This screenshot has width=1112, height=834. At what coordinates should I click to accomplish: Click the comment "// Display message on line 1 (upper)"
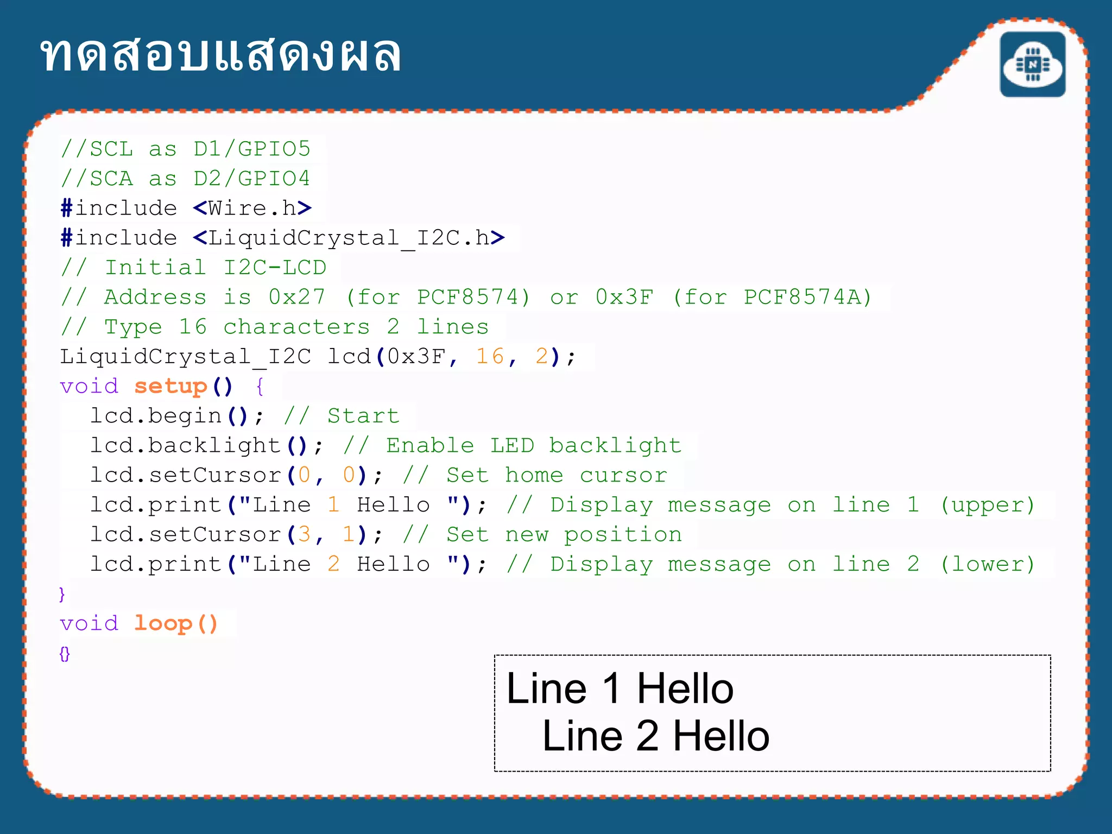pyautogui.click(x=771, y=504)
